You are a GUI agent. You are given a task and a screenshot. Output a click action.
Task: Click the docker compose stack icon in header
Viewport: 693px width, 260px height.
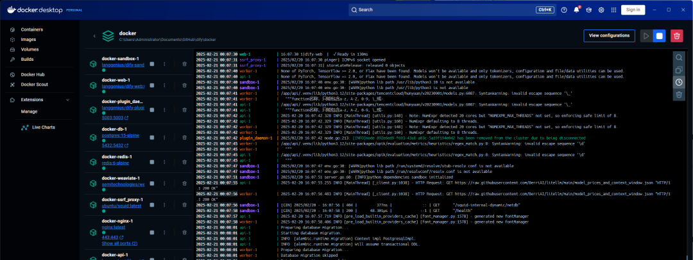click(108, 36)
